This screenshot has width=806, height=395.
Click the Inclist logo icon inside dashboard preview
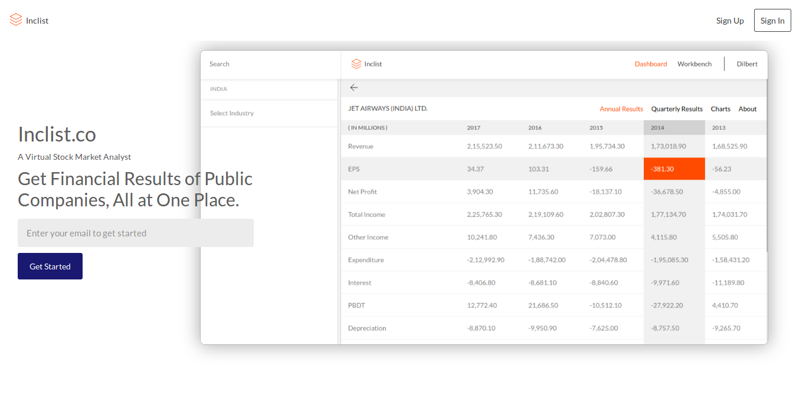coord(356,64)
